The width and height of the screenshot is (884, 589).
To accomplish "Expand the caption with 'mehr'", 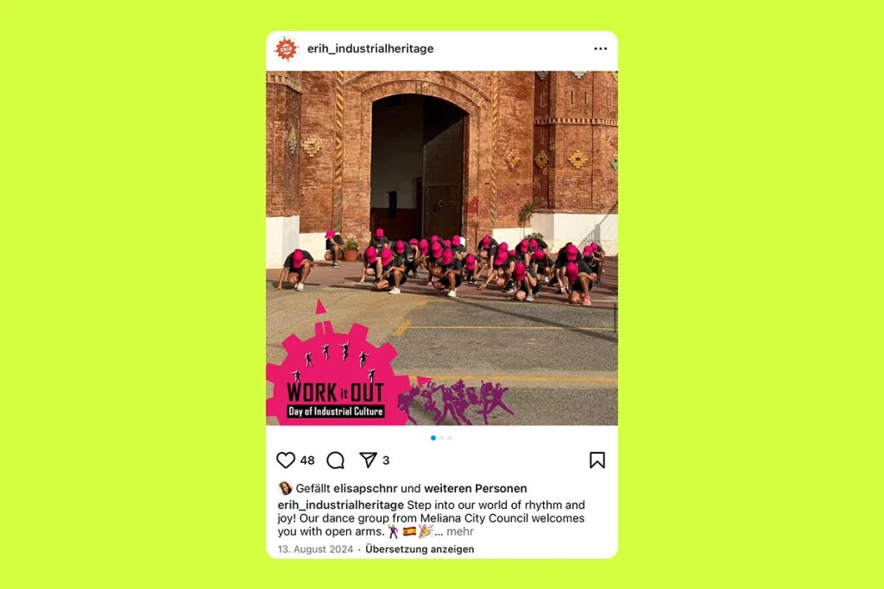I will tap(460, 531).
